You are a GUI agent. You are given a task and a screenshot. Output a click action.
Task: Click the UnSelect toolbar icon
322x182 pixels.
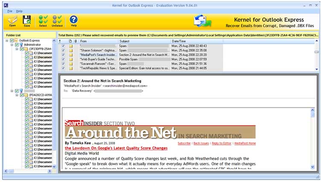57,21
